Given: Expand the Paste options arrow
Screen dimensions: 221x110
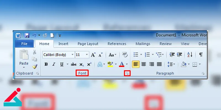Looking at the screenshot, I should (x=24, y=67).
